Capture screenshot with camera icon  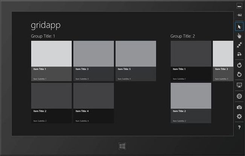pyautogui.click(x=239, y=107)
